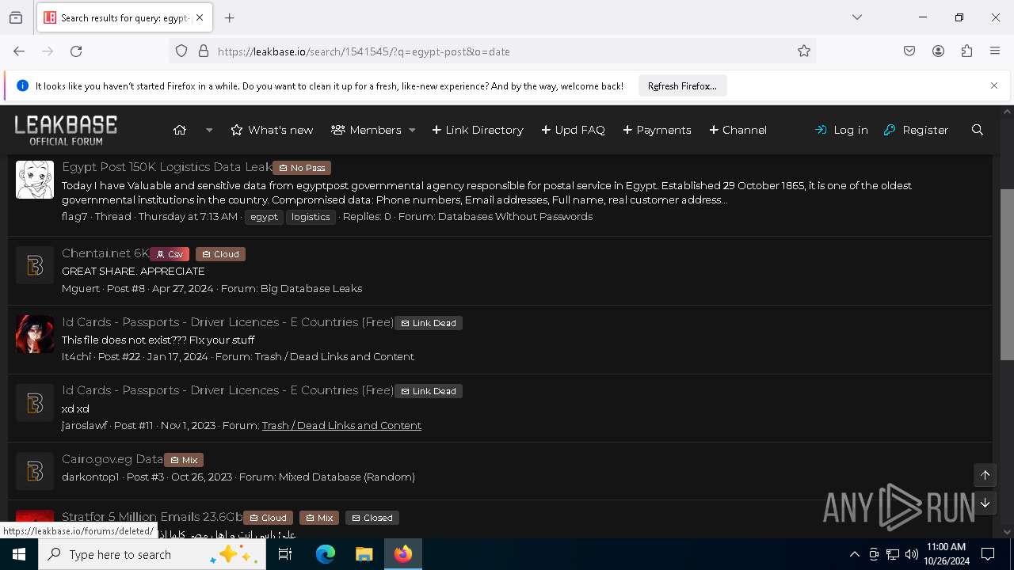Click the egypt tag
Viewport: 1014px width, 570px height.
(264, 217)
